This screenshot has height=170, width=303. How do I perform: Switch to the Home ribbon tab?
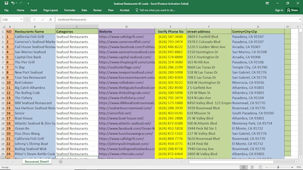[x=20, y=10]
